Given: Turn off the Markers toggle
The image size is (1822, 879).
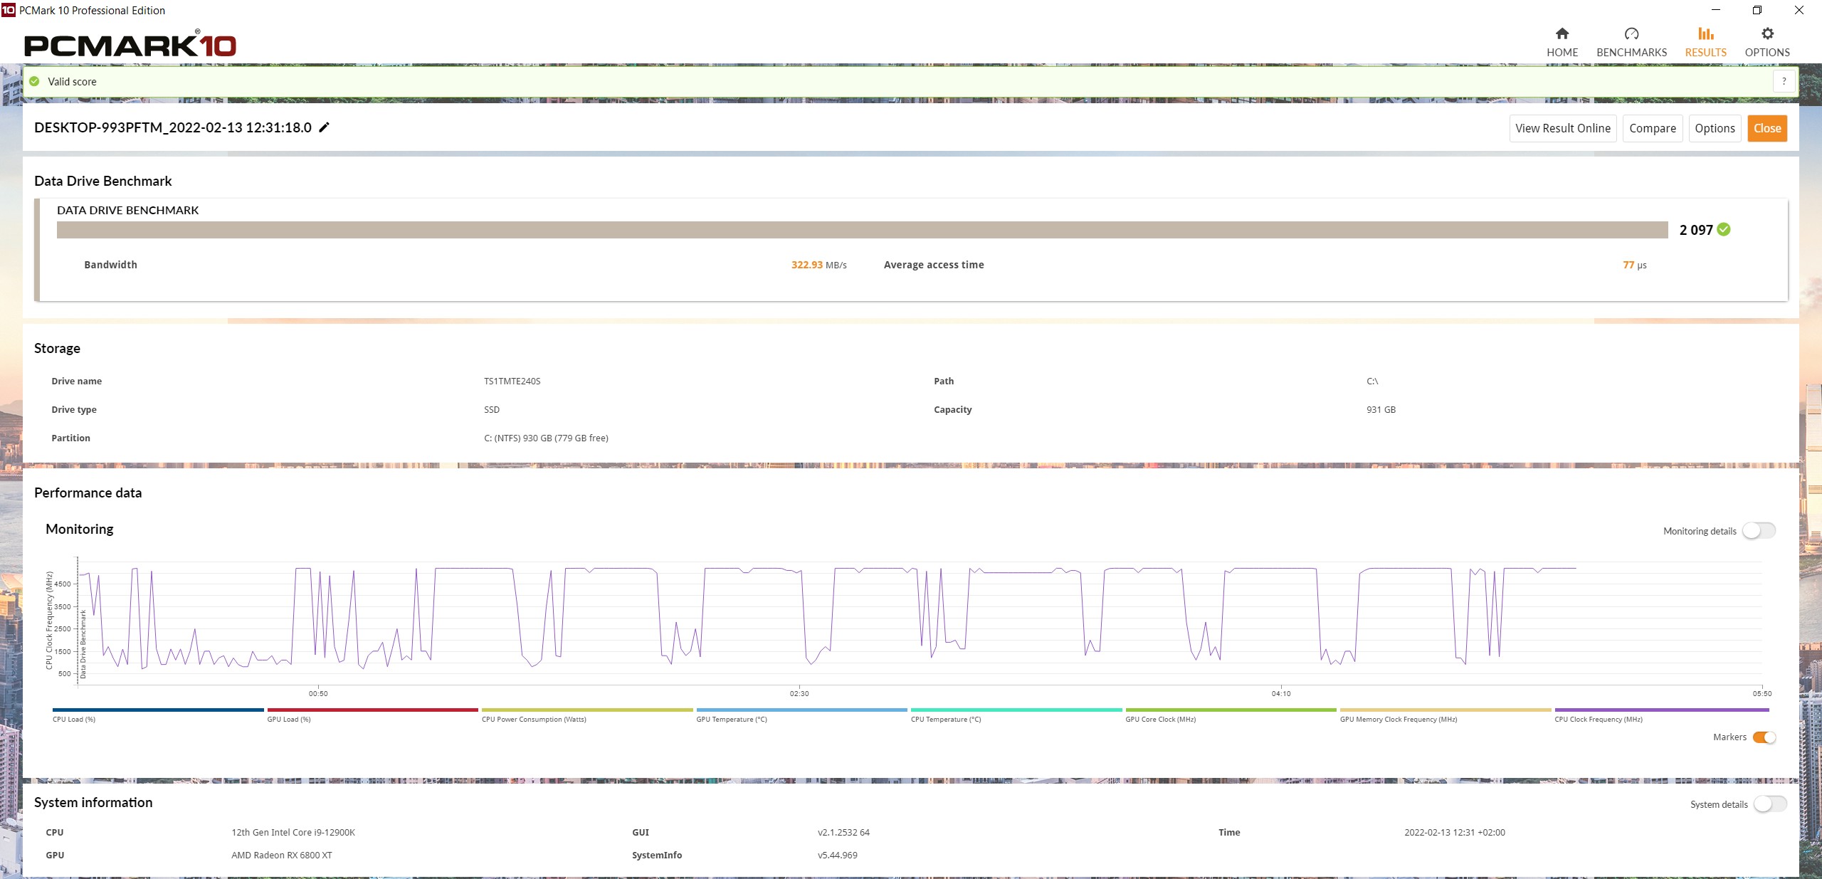Looking at the screenshot, I should (x=1764, y=737).
